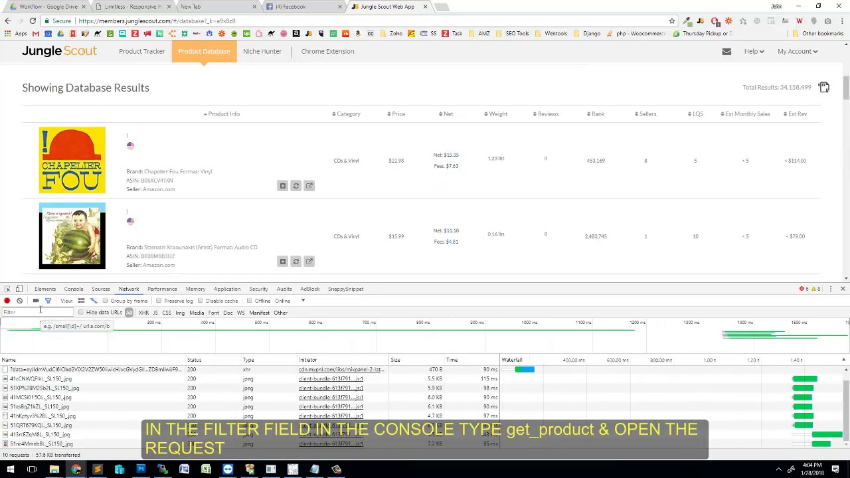Refresh the Chapelier Fou product data
The width and height of the screenshot is (850, 478).
point(296,186)
